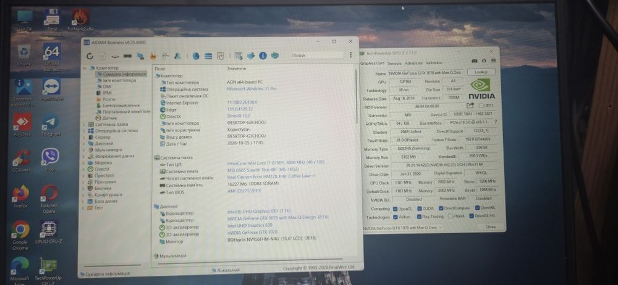
Task: Click the Refresh icon in AIDA64 toolbar
Action: (x=90, y=56)
